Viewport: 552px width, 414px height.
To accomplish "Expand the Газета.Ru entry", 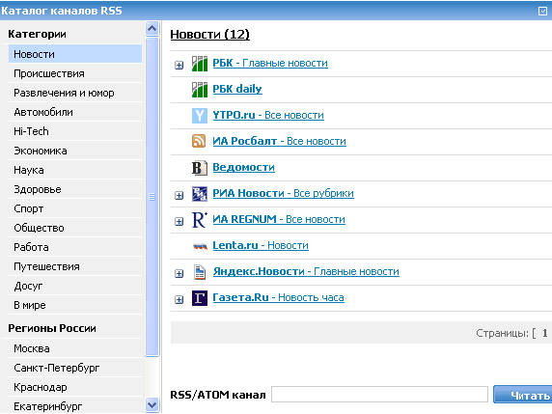I will (179, 299).
